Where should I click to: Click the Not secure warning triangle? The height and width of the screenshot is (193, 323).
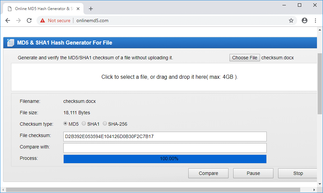tap(43, 20)
